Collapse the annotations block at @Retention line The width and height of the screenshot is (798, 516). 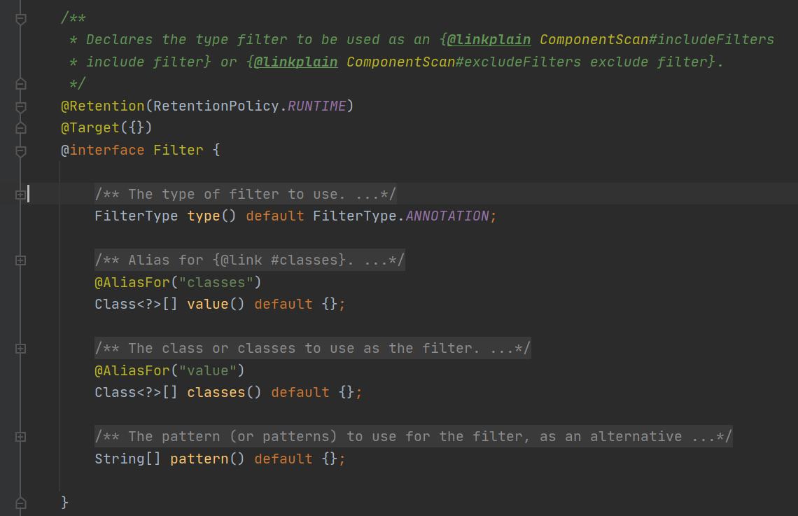coord(21,107)
